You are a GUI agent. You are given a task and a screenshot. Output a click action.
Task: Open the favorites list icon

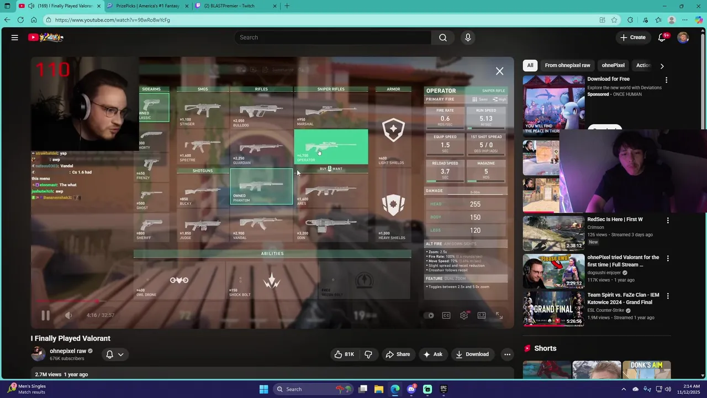pos(658,20)
